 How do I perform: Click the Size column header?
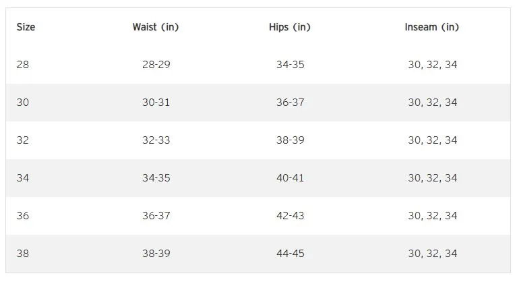coord(26,28)
